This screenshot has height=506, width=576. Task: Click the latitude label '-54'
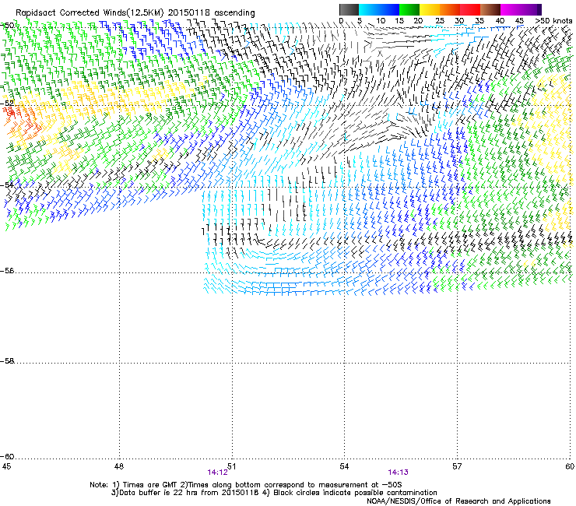pos(8,184)
